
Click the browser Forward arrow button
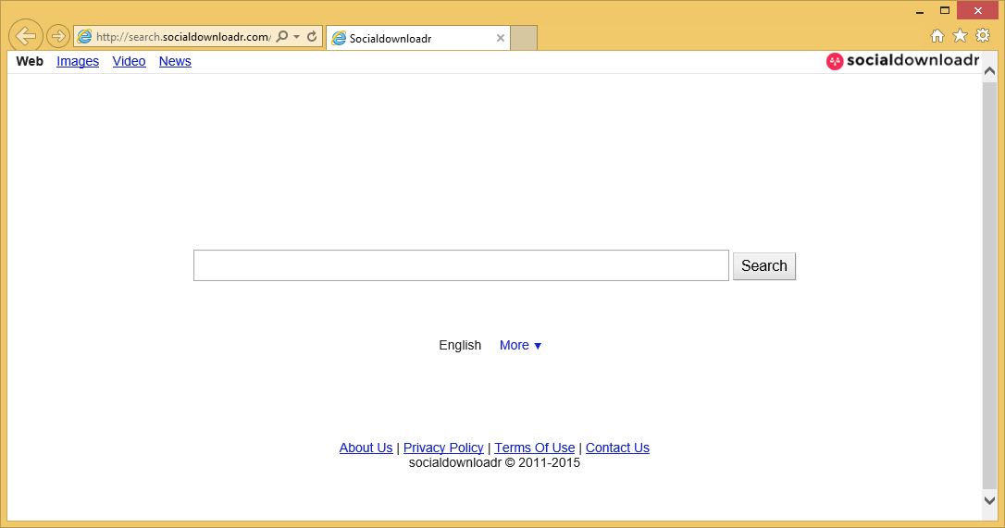click(58, 36)
